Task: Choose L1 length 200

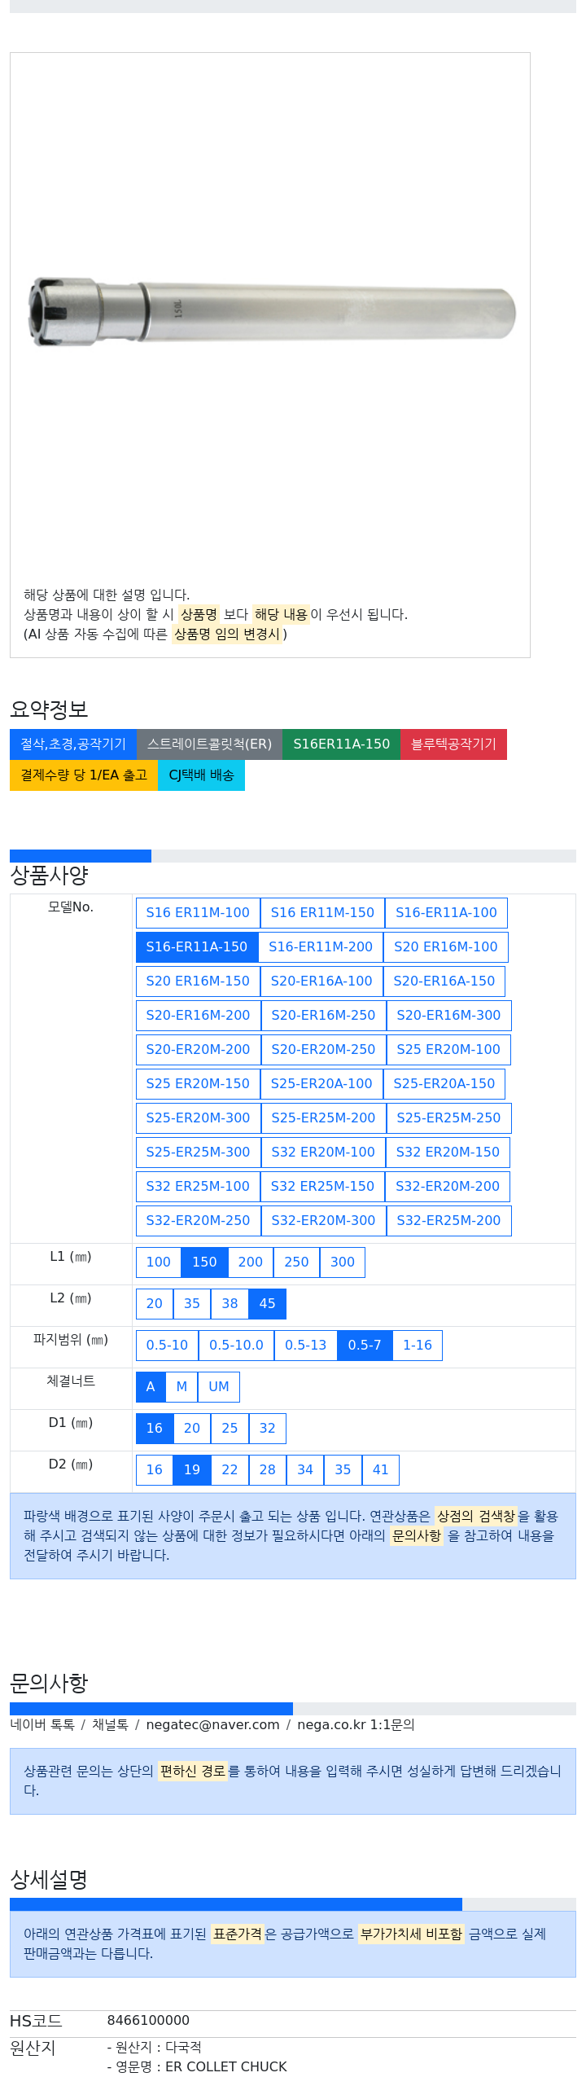Action: coord(251,1262)
